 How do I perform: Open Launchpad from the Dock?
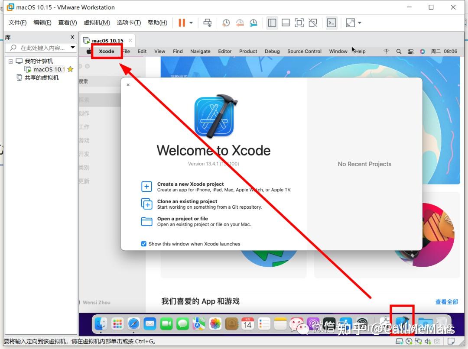(117, 324)
